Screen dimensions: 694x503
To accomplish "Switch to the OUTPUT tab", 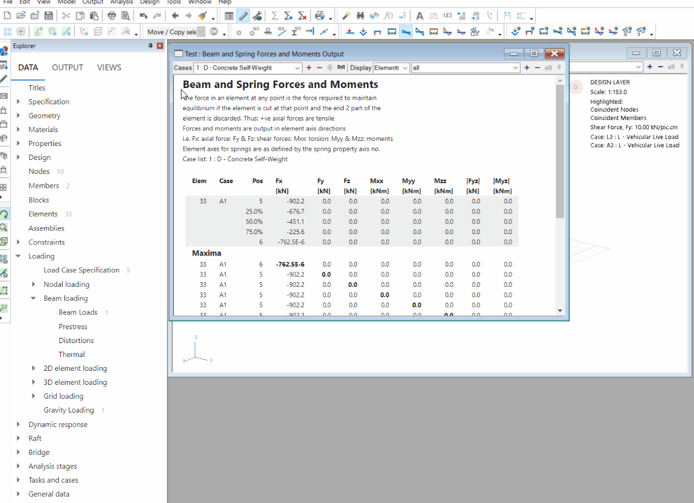I will [67, 67].
